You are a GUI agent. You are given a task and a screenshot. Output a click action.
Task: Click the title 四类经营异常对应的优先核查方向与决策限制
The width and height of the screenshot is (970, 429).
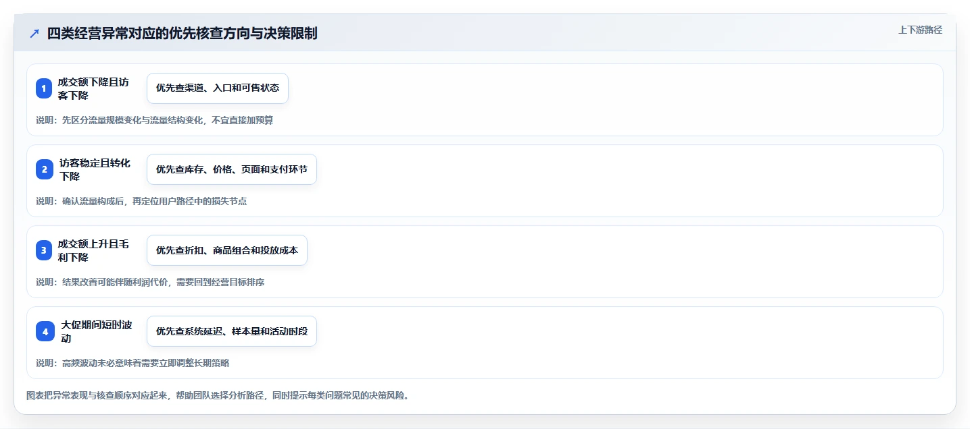click(183, 34)
